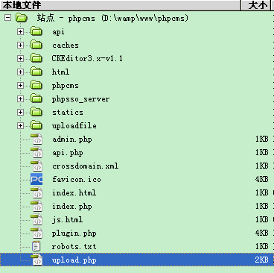274x273 pixels.
Task: Select the robots.txt file name
Action: (74, 246)
